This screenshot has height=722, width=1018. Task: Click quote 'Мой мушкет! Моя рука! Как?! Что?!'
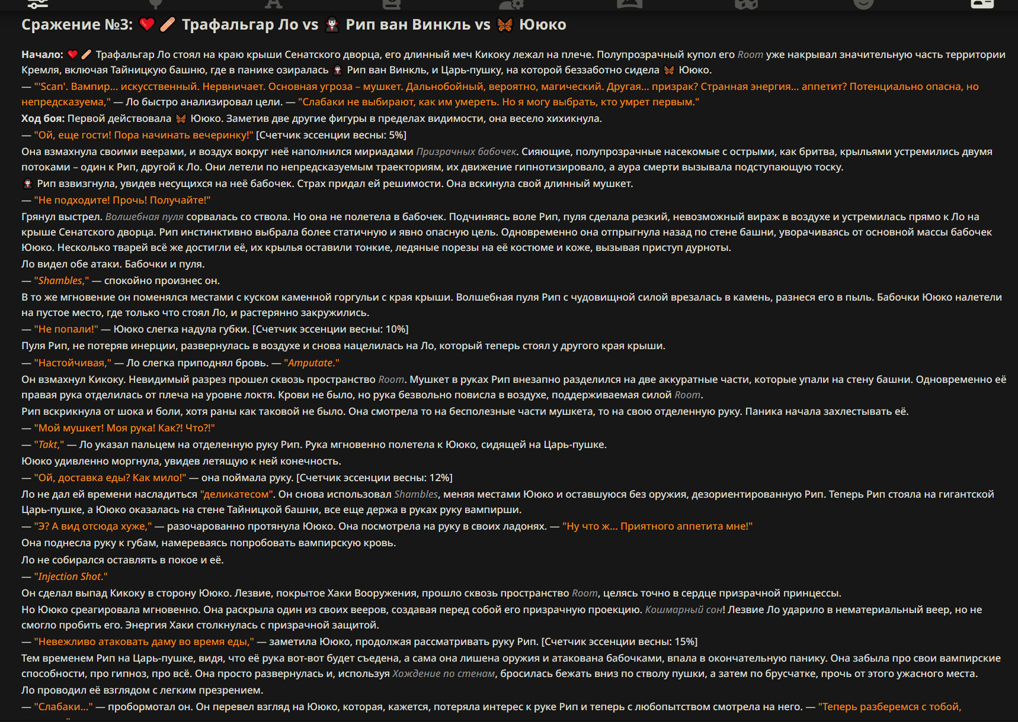pyautogui.click(x=124, y=428)
